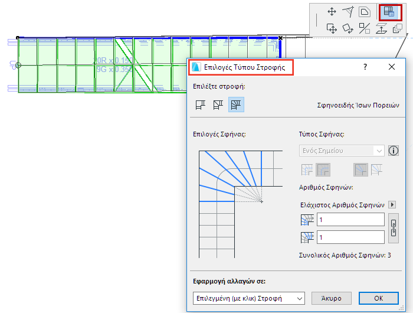
Task: Toggle the chain link between winder counts
Action: tap(394, 229)
